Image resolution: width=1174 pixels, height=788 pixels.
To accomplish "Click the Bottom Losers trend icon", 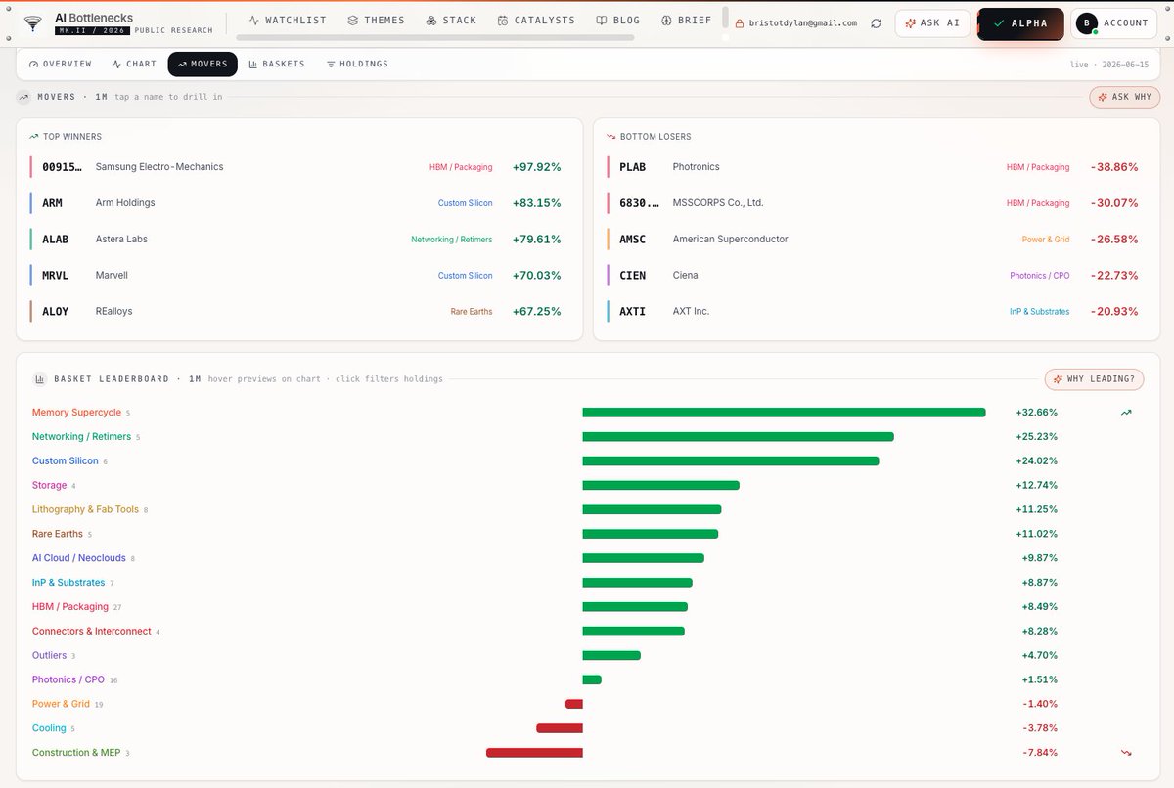I will [x=611, y=137].
